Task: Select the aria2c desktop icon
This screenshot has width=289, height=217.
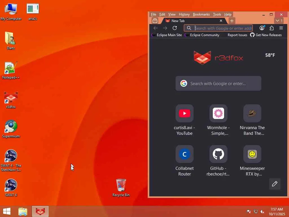Action: coord(33,12)
